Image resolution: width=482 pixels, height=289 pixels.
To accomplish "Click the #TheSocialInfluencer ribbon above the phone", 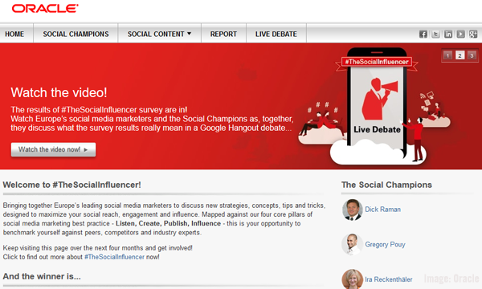I will (377, 62).
